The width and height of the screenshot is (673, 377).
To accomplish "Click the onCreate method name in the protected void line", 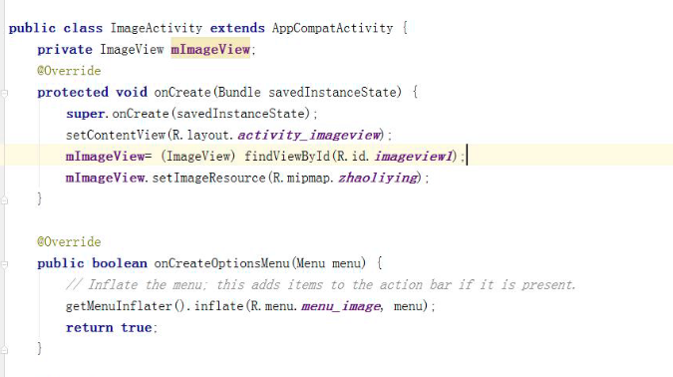I will pos(182,93).
